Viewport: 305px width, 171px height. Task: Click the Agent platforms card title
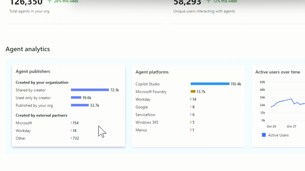(x=152, y=72)
